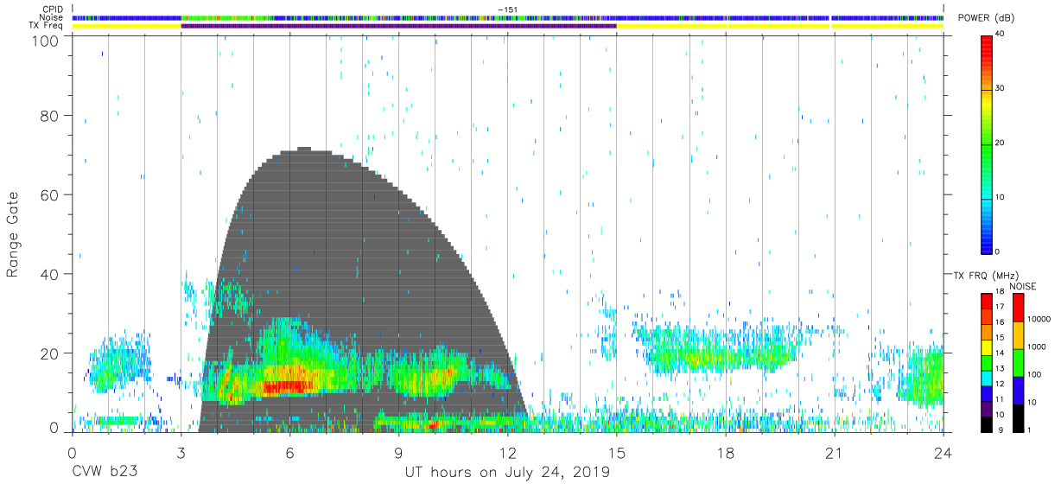The height and width of the screenshot is (490, 1061).
Task: Click the 1 label on the NOISE scale
Action: point(1030,430)
